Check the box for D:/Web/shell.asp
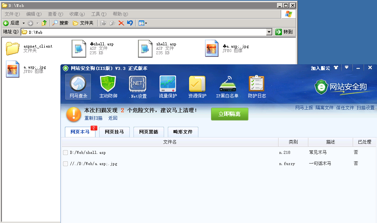Viewport: 377px width, 223px height. tap(65, 153)
